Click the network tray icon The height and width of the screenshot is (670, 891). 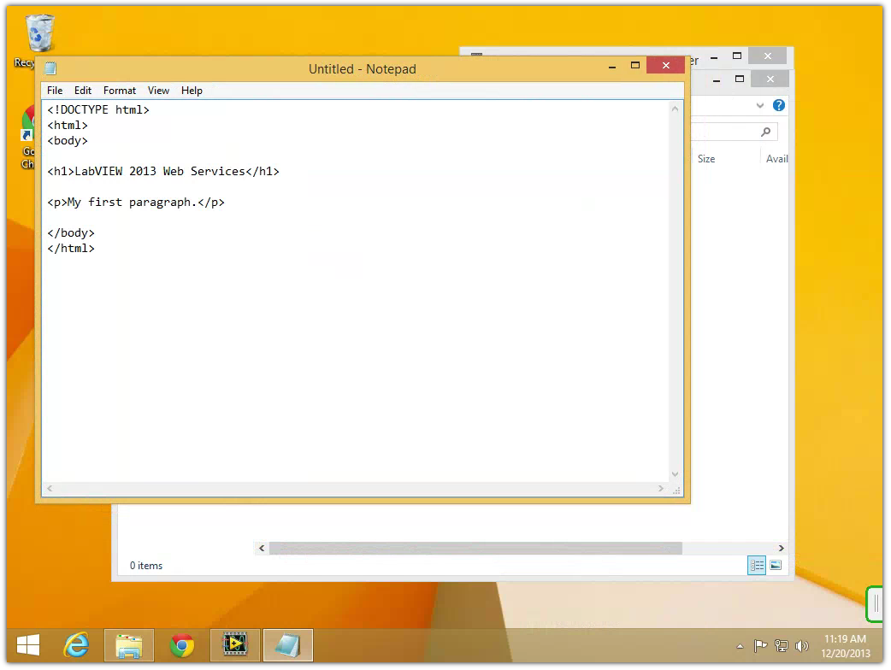click(780, 646)
